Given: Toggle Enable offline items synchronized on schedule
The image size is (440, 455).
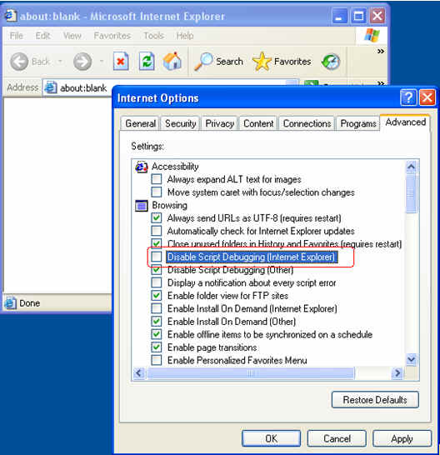Looking at the screenshot, I should pyautogui.click(x=157, y=334).
